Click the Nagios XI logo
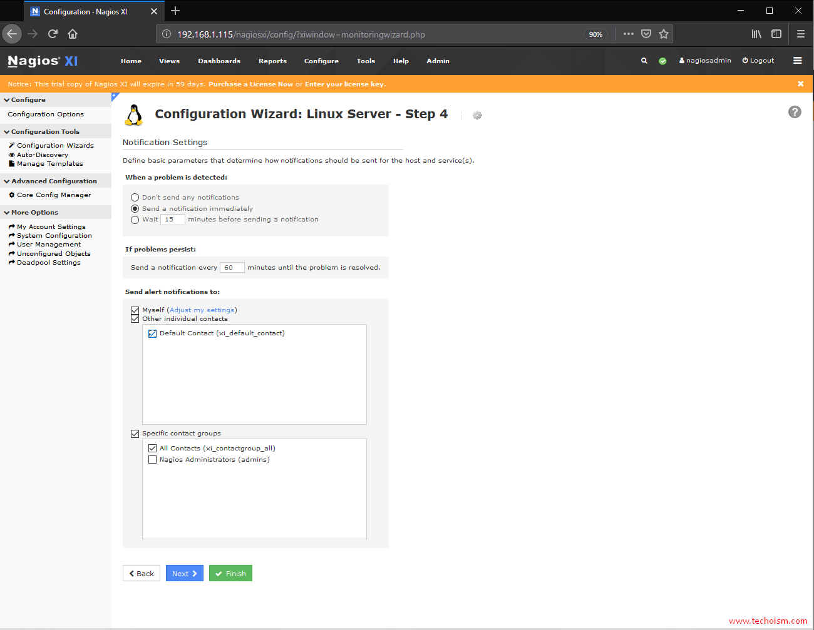 tap(43, 61)
